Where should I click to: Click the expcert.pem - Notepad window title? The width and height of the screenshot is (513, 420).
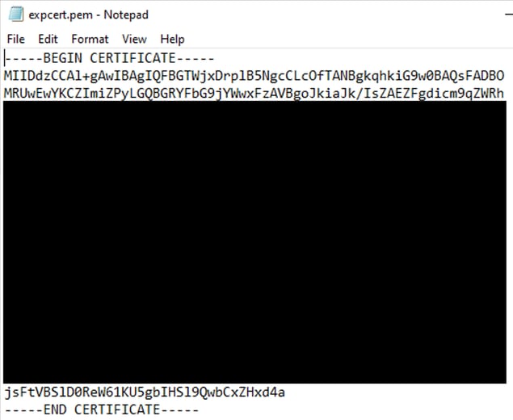88,15
